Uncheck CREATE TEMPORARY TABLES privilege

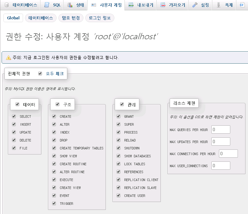pos(54,148)
